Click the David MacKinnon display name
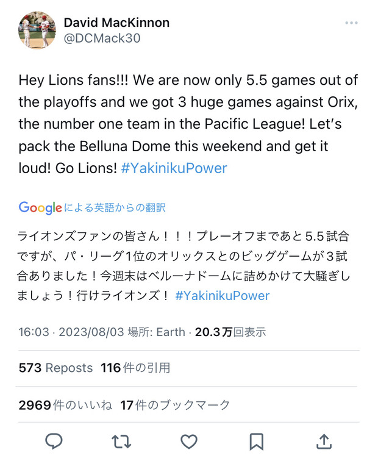378x458 pixels. [x=116, y=23]
